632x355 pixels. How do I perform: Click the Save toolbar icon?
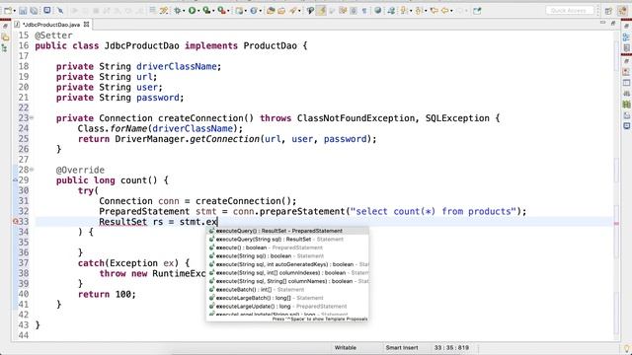[23, 11]
